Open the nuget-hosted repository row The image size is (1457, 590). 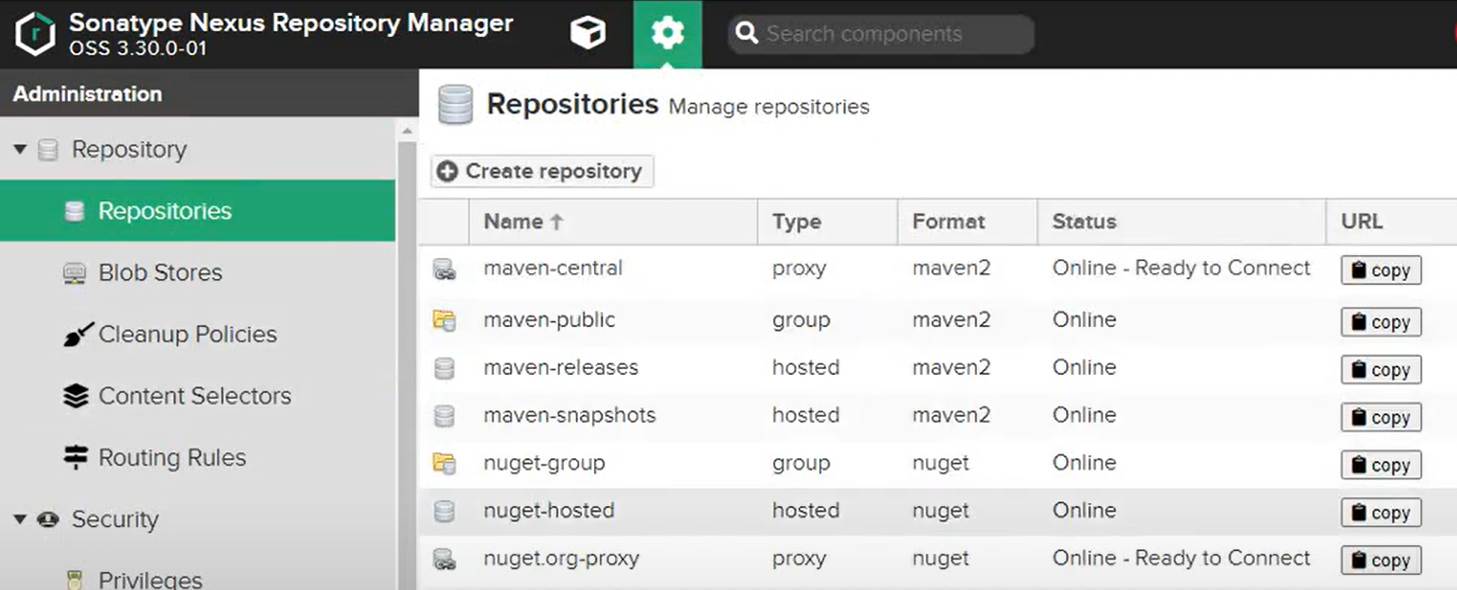[x=938, y=511]
